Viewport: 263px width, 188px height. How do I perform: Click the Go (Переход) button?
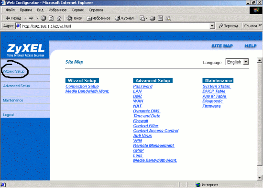(x=229, y=26)
